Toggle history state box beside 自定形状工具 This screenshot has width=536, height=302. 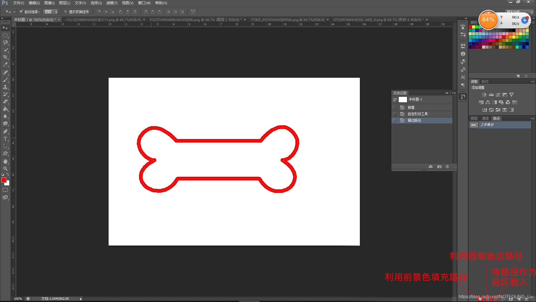[394, 114]
